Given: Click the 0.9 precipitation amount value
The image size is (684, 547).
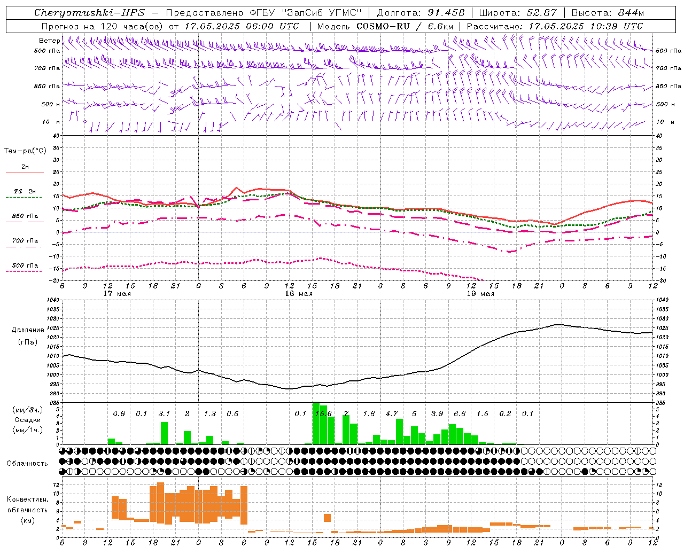Looking at the screenshot, I should 119,413.
